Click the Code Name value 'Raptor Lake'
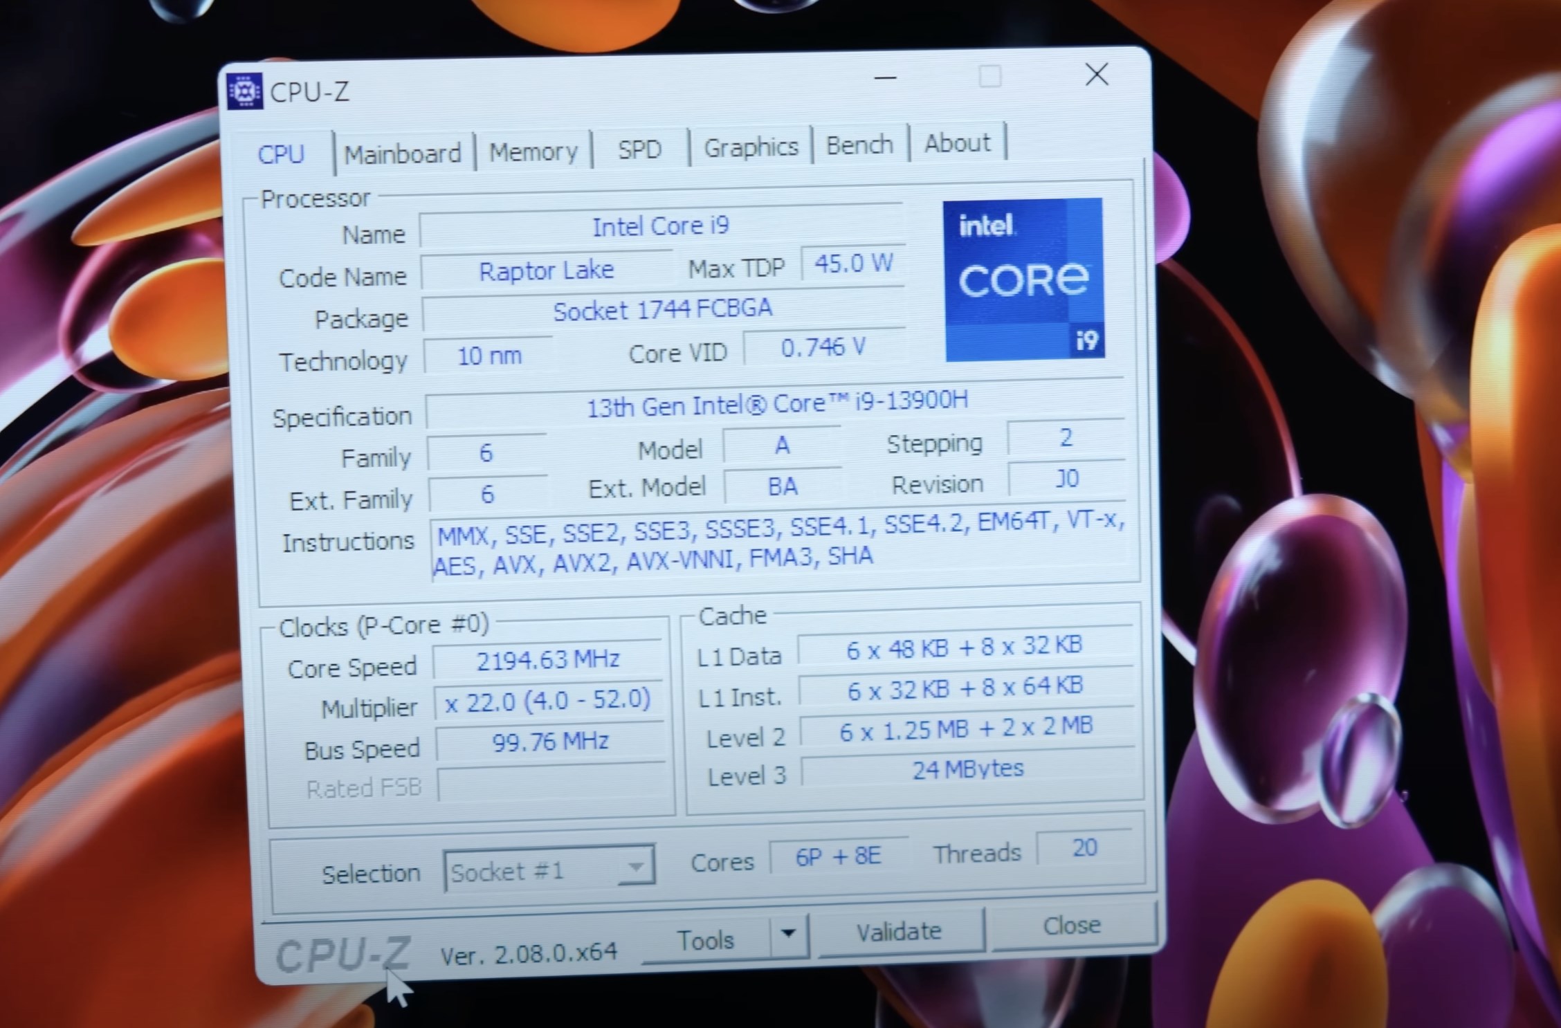The height and width of the screenshot is (1028, 1561). (x=546, y=270)
